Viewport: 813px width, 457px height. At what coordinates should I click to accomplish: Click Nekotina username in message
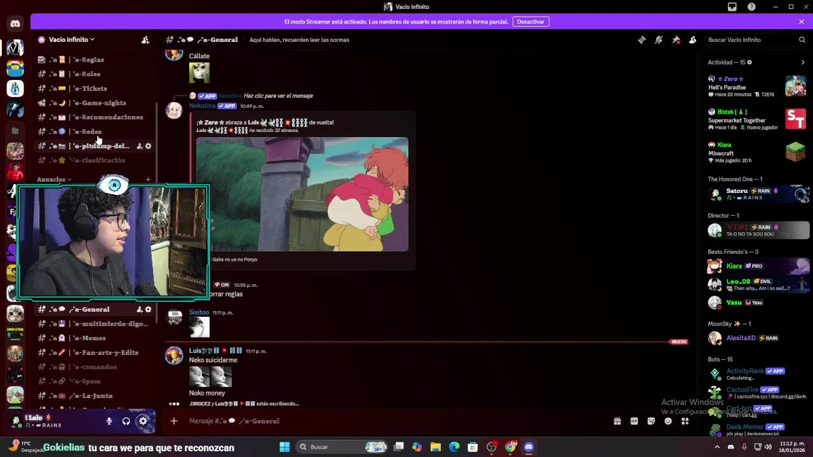[202, 106]
